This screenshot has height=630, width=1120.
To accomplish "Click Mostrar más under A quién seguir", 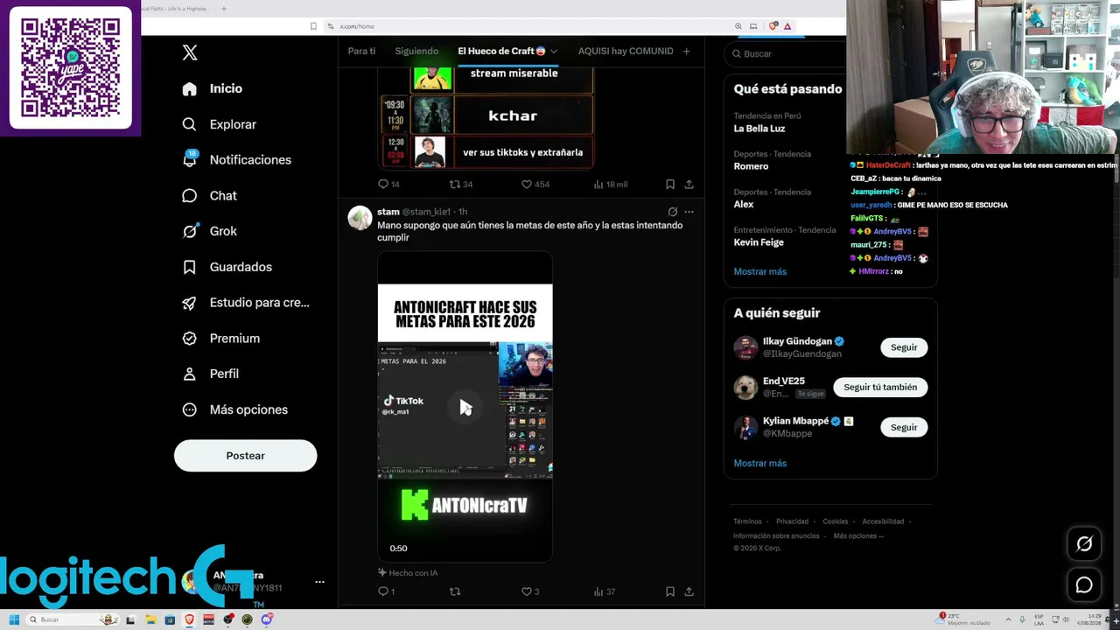I will click(759, 464).
